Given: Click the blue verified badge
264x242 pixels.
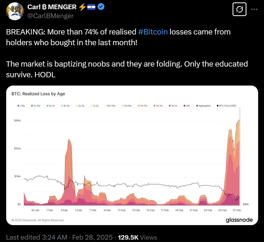Looking at the screenshot, I should 101,7.
